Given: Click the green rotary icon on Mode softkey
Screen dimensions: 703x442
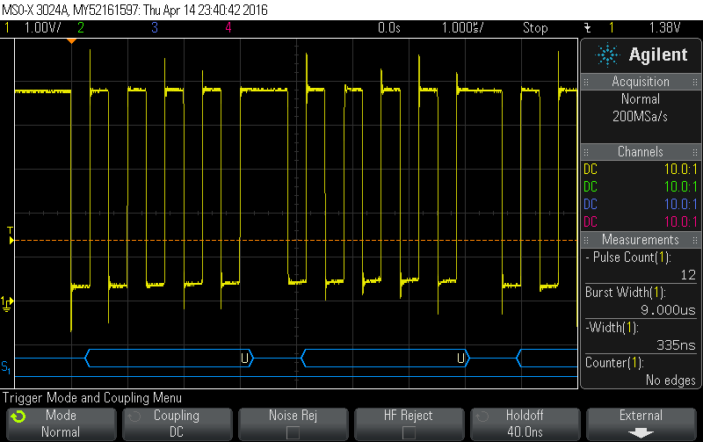Looking at the screenshot, I should tap(18, 417).
